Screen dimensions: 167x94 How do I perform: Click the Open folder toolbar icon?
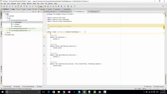2,6
